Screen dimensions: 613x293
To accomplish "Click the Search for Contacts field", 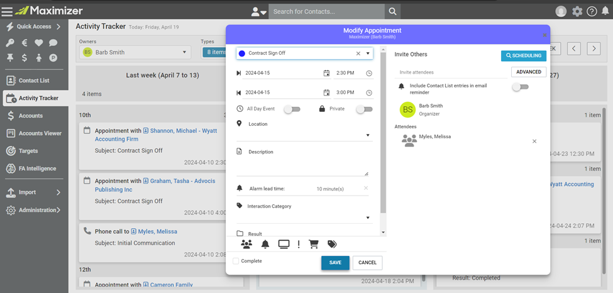I will [x=326, y=12].
